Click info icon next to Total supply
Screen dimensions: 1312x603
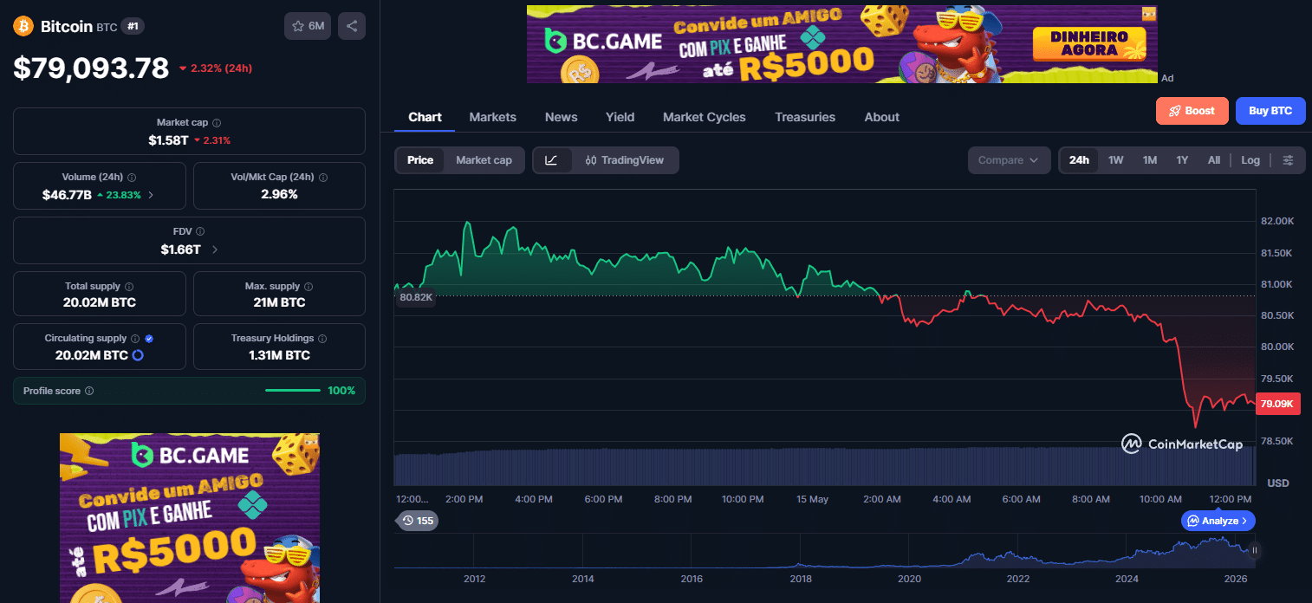click(129, 286)
